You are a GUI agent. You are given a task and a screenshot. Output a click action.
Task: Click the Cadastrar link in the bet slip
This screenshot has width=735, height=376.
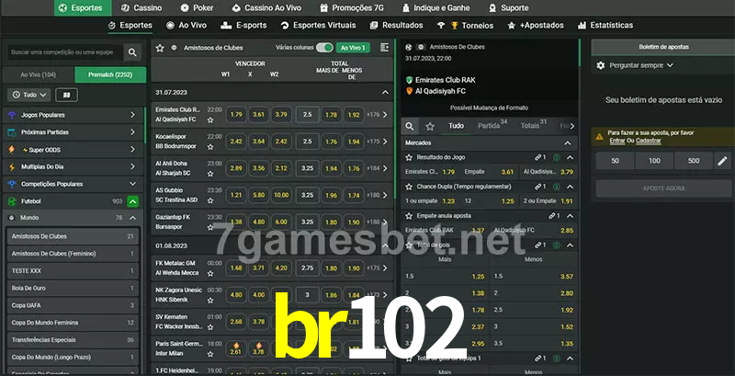click(x=649, y=141)
